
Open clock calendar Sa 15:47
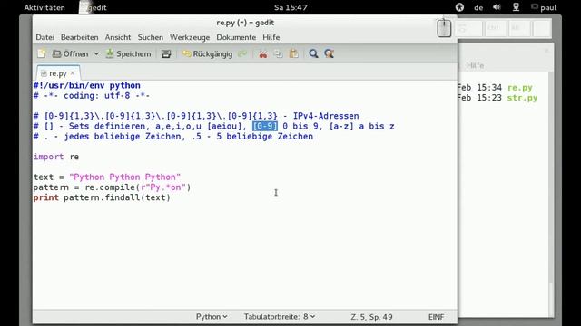[290, 7]
